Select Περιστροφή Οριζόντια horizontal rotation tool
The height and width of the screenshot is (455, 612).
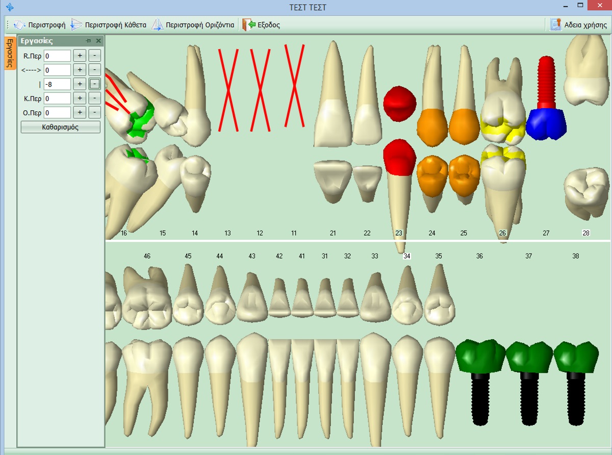point(157,24)
